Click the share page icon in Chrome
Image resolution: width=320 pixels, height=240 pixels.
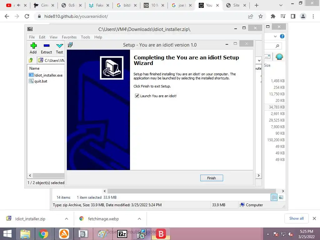pos(251,16)
